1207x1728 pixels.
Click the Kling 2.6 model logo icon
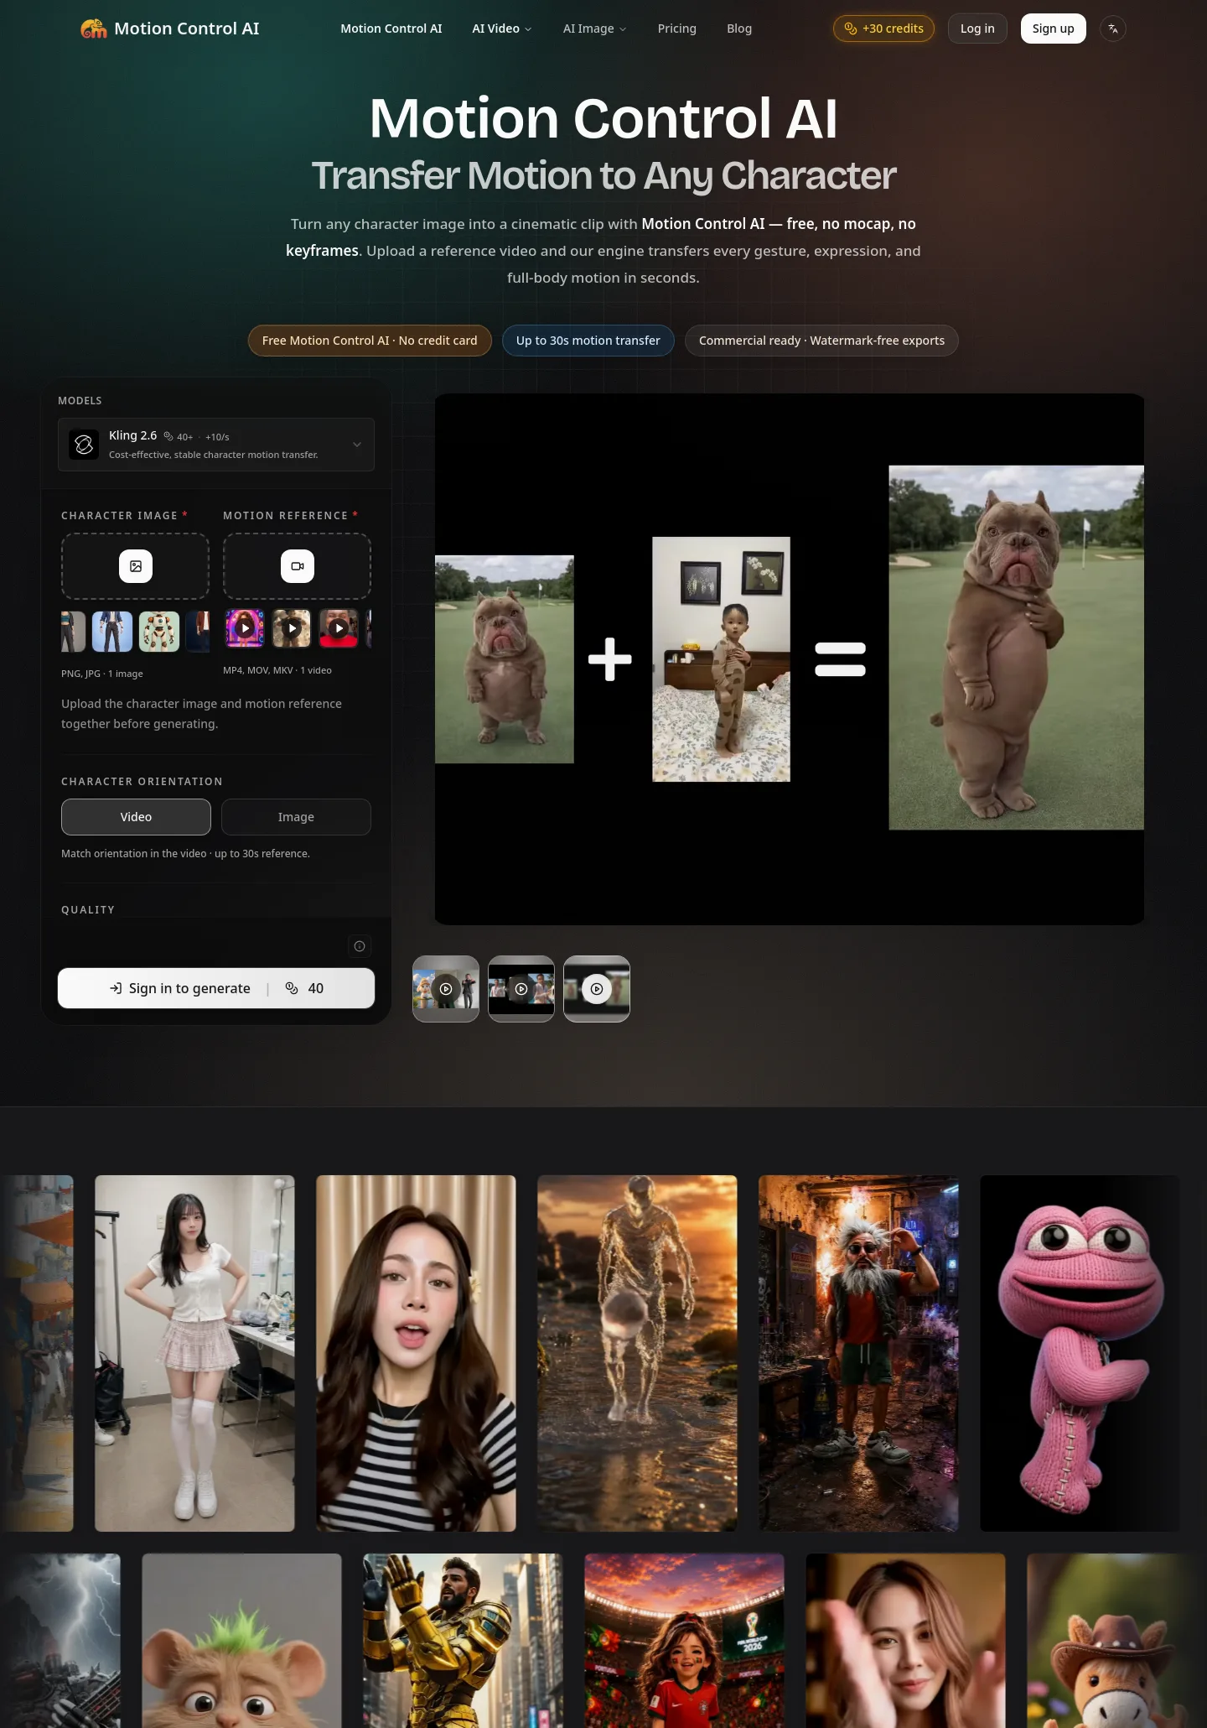(84, 445)
